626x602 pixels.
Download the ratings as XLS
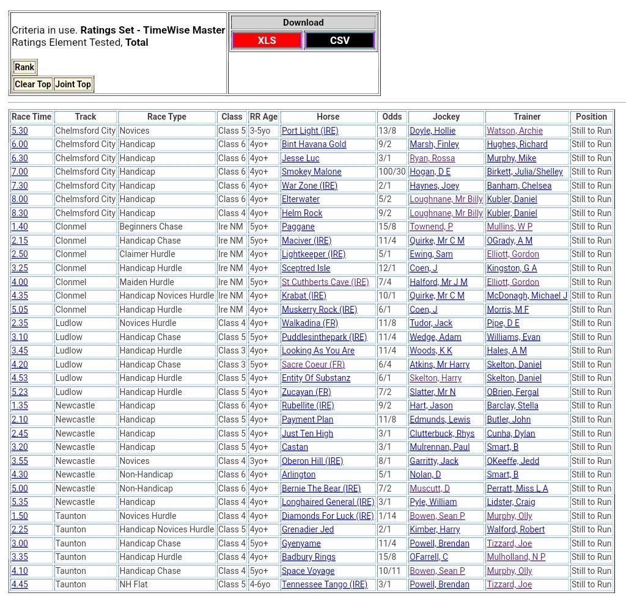click(x=267, y=41)
